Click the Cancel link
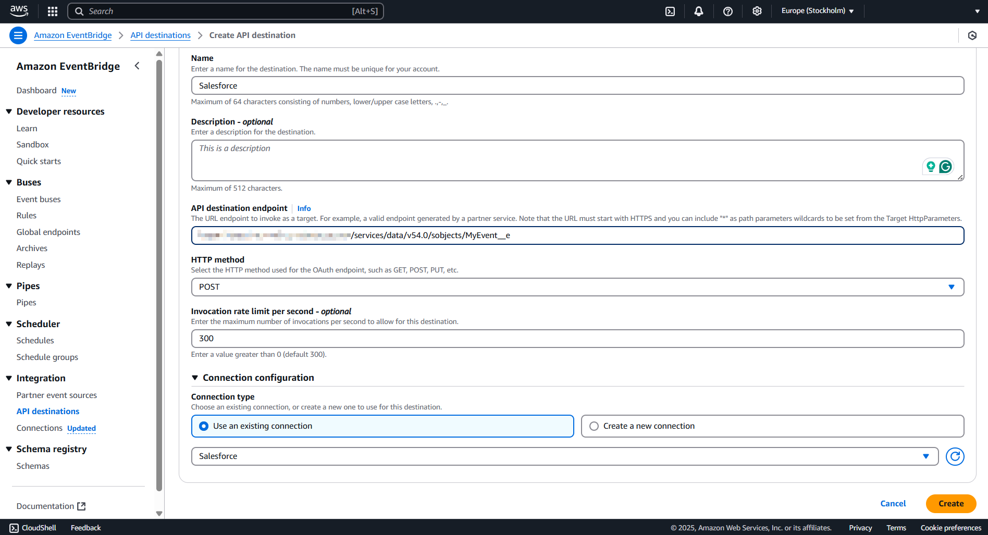The height and width of the screenshot is (535, 988). pyautogui.click(x=893, y=504)
